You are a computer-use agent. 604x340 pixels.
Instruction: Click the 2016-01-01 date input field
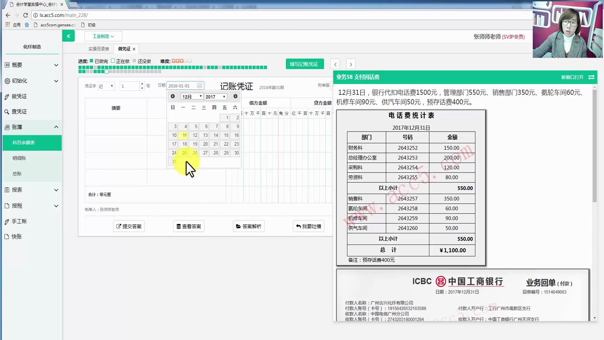[182, 85]
